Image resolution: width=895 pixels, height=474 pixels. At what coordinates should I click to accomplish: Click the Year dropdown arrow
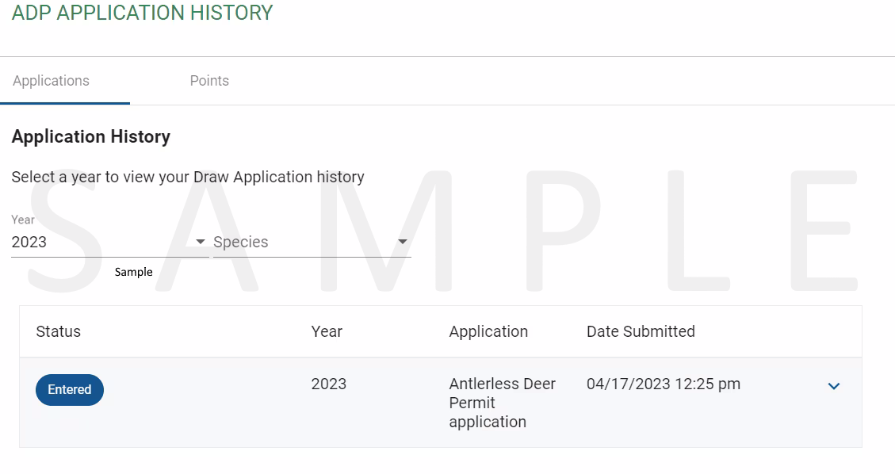(200, 242)
